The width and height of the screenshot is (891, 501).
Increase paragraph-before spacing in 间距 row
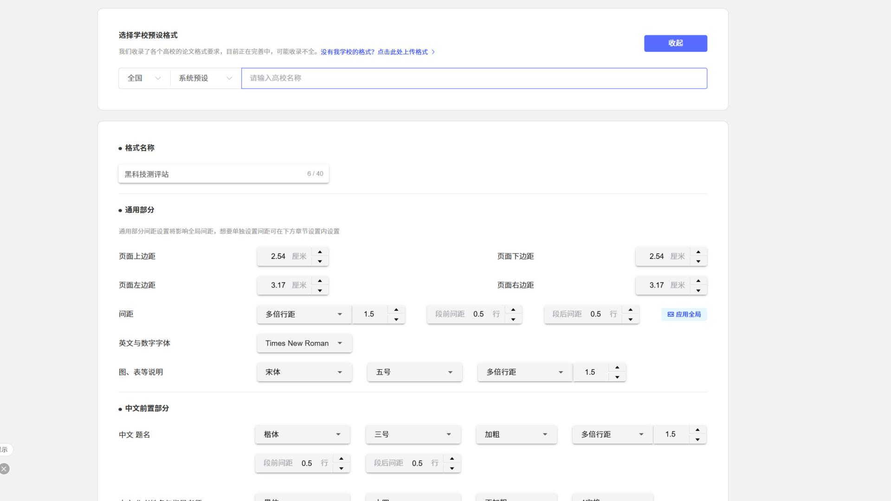513,309
